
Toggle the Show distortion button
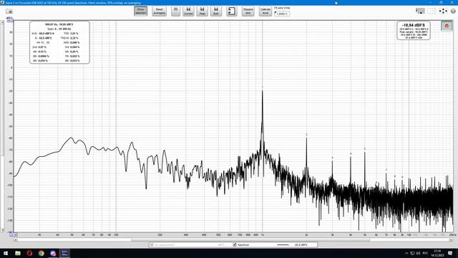click(x=140, y=11)
